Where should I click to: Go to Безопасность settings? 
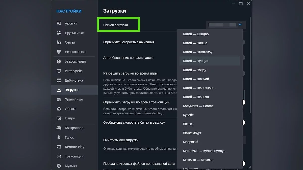coord(74,52)
